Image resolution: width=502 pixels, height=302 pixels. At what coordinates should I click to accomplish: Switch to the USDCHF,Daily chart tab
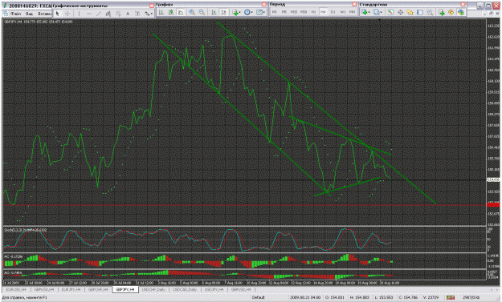153,289
